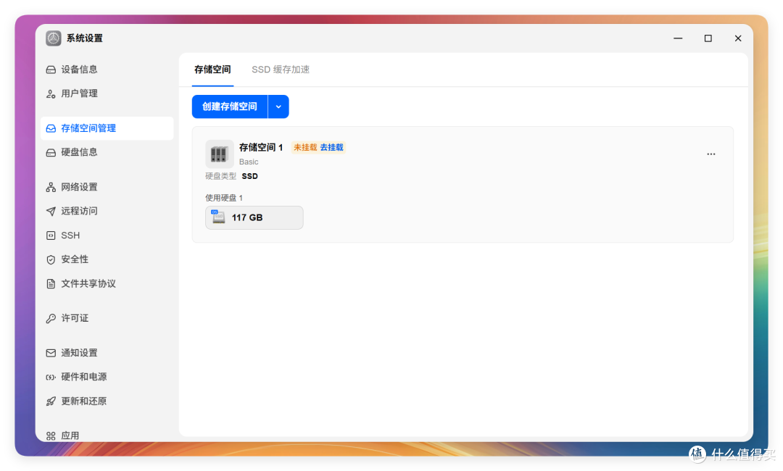
Task: Open SSH settings in sidebar
Action: point(107,236)
